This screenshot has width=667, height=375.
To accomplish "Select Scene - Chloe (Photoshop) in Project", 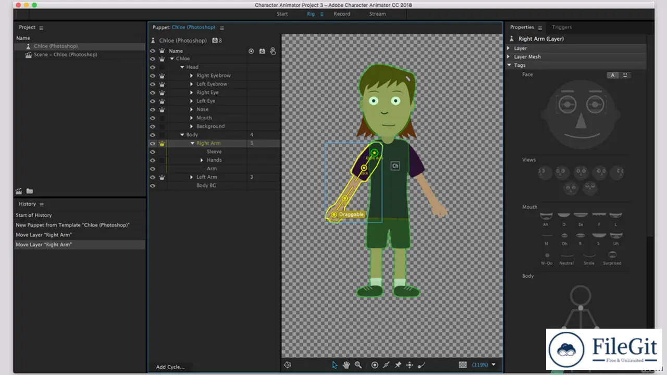I will coord(66,55).
